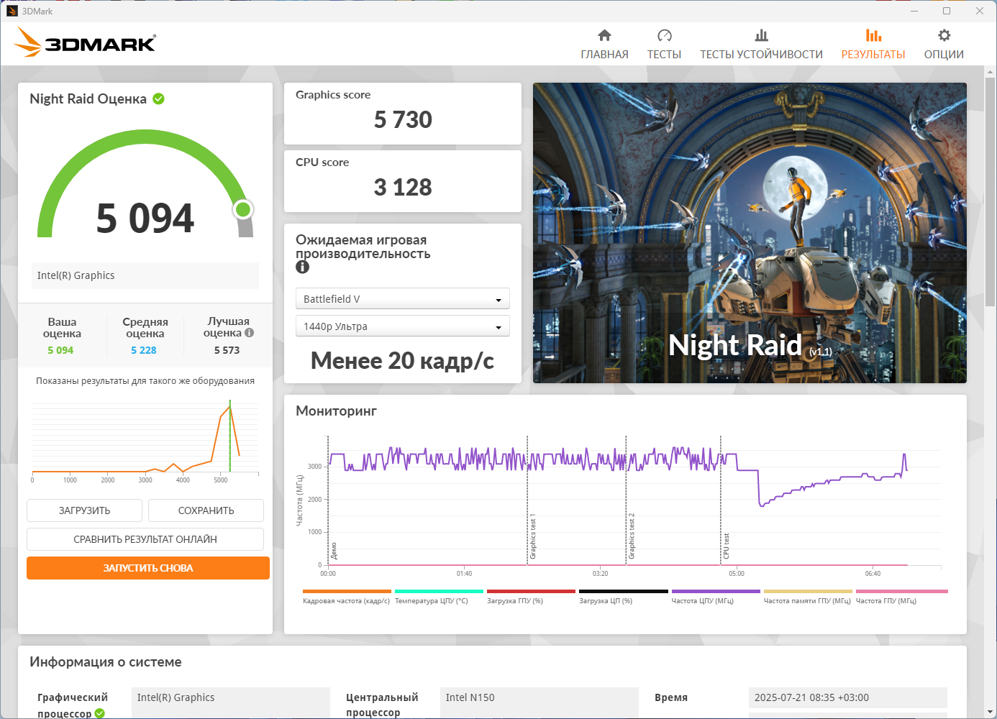Click the Лучшая оценка value 5 573
The height and width of the screenshot is (719, 997).
227,350
